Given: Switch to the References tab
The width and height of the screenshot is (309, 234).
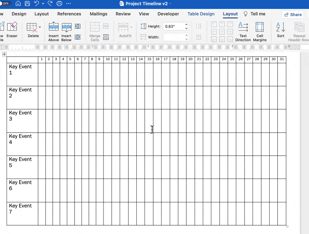Looking at the screenshot, I should [x=69, y=14].
